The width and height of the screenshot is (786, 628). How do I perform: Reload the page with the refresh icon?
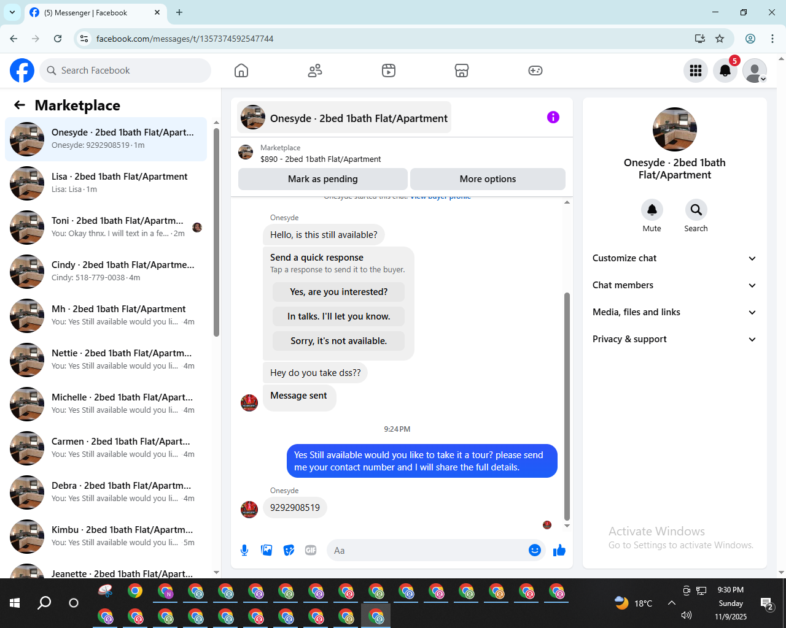click(x=58, y=39)
